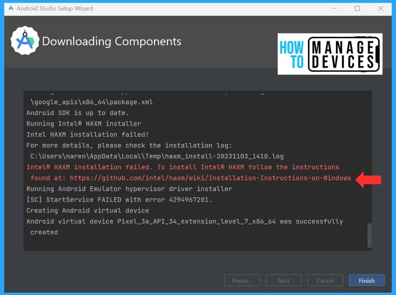Click the 'Intel HAXM installation failed!' line
This screenshot has height=295, width=396.
pyautogui.click(x=88, y=135)
